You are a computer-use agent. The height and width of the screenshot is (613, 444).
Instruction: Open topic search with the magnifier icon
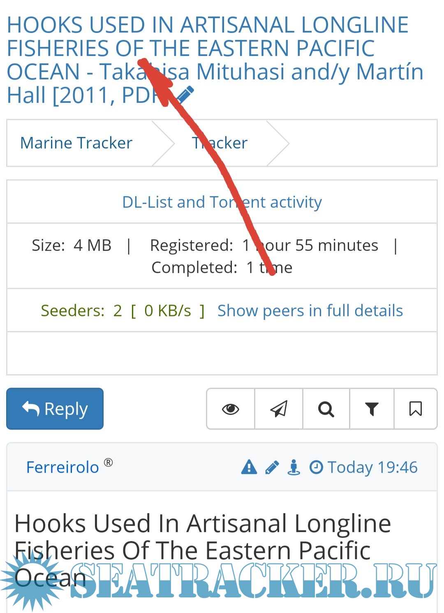tap(326, 409)
